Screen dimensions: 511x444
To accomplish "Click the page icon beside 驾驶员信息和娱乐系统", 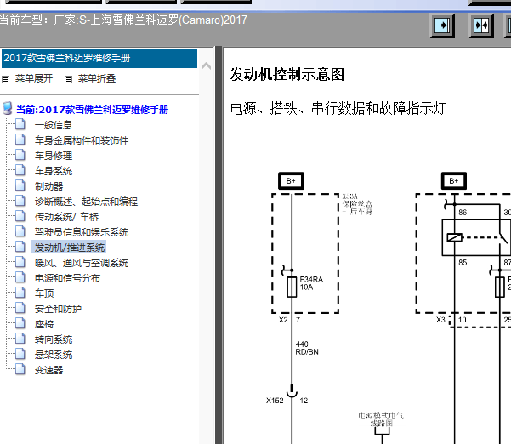I will 20,231.
